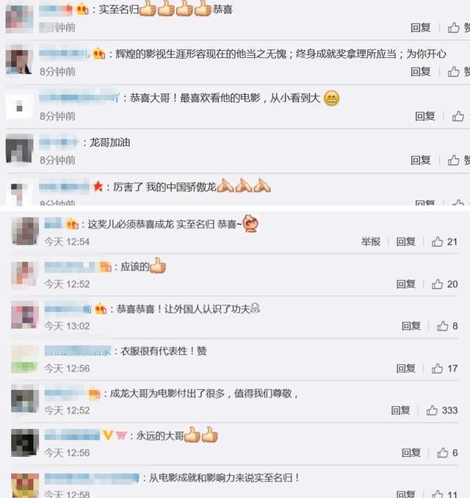Open avatar of the 龙哥加油 commenter
Viewport: 470px width, 498px height.
19,148
